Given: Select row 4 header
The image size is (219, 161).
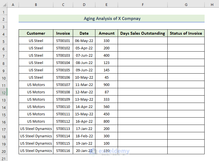Looking at the screenshot, I should click(3, 34).
